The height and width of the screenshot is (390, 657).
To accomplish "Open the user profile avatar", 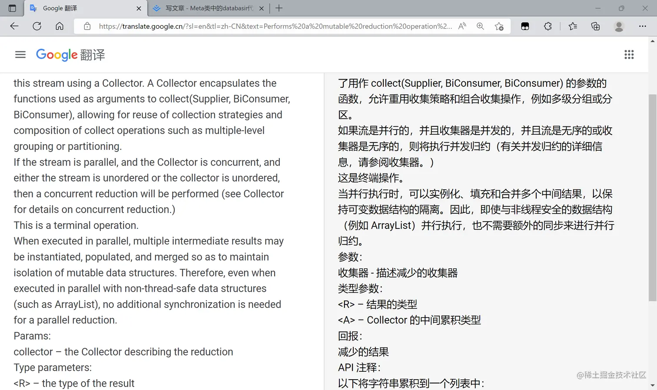I will (619, 26).
